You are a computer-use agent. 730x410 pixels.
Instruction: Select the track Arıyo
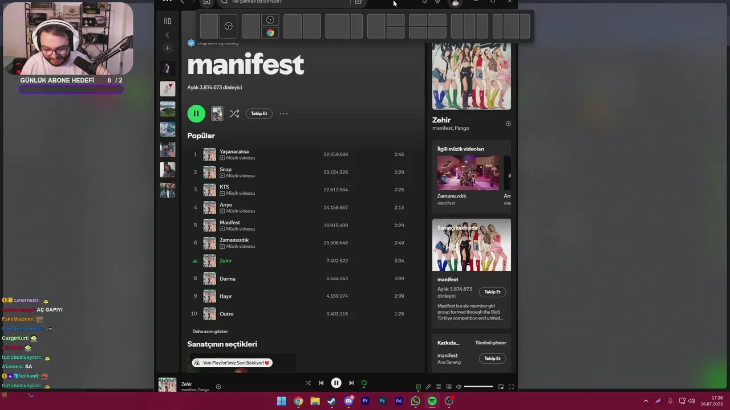pyautogui.click(x=302, y=207)
